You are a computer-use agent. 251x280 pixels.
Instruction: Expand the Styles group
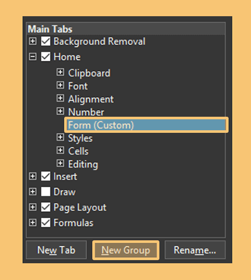click(x=60, y=137)
